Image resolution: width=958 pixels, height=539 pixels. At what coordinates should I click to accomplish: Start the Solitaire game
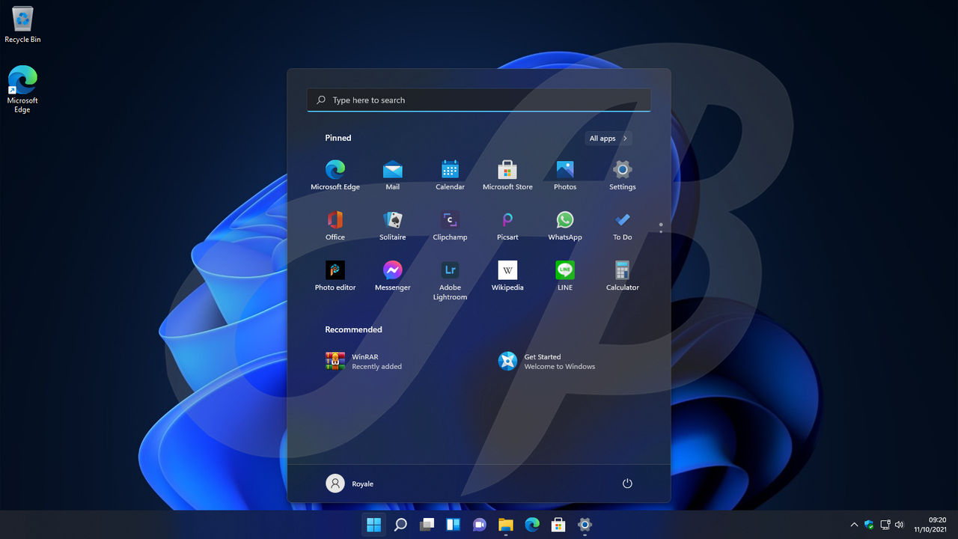tap(393, 225)
